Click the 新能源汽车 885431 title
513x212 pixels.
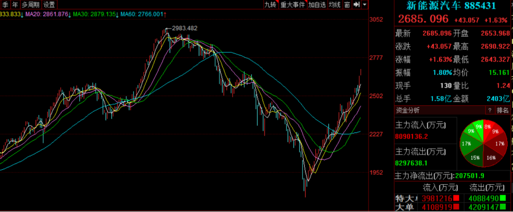tap(451, 5)
